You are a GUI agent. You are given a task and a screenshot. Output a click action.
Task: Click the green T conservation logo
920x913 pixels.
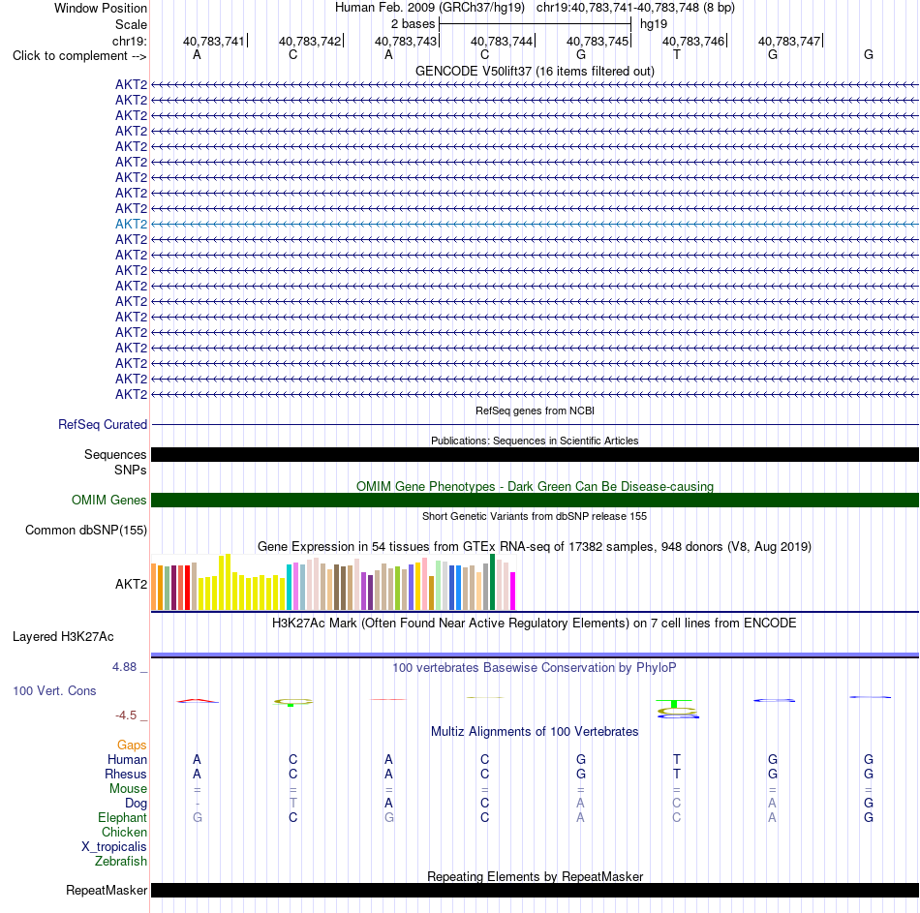675,704
